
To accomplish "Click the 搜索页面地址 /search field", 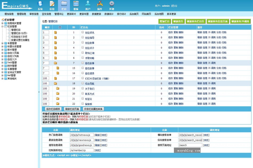I will [x=190, y=145].
